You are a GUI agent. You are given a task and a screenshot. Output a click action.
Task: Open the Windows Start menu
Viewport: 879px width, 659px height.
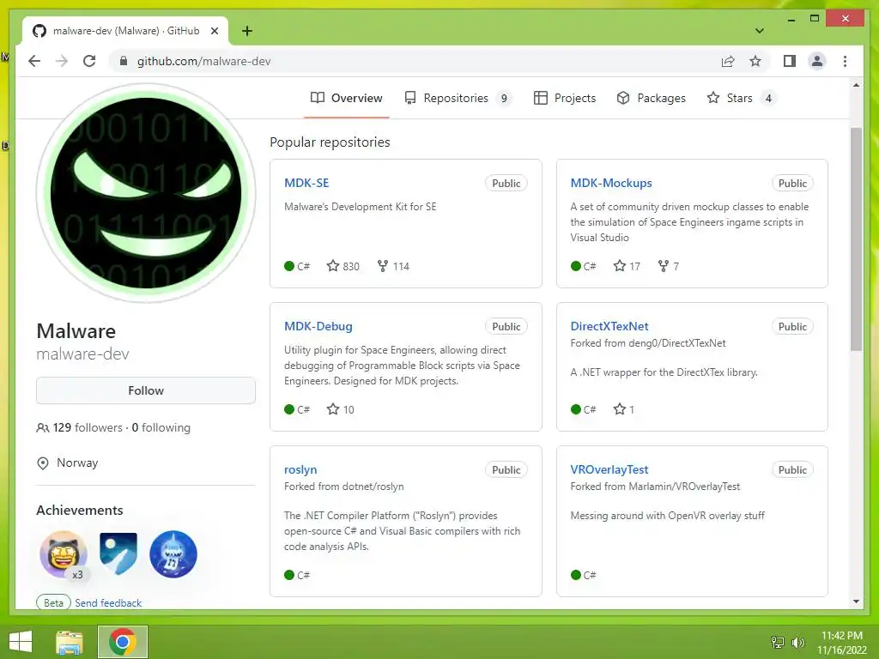tap(21, 642)
